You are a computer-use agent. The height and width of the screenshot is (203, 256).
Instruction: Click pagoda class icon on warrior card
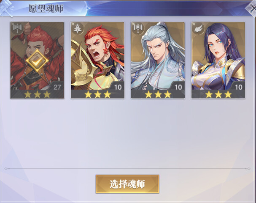[77, 28]
